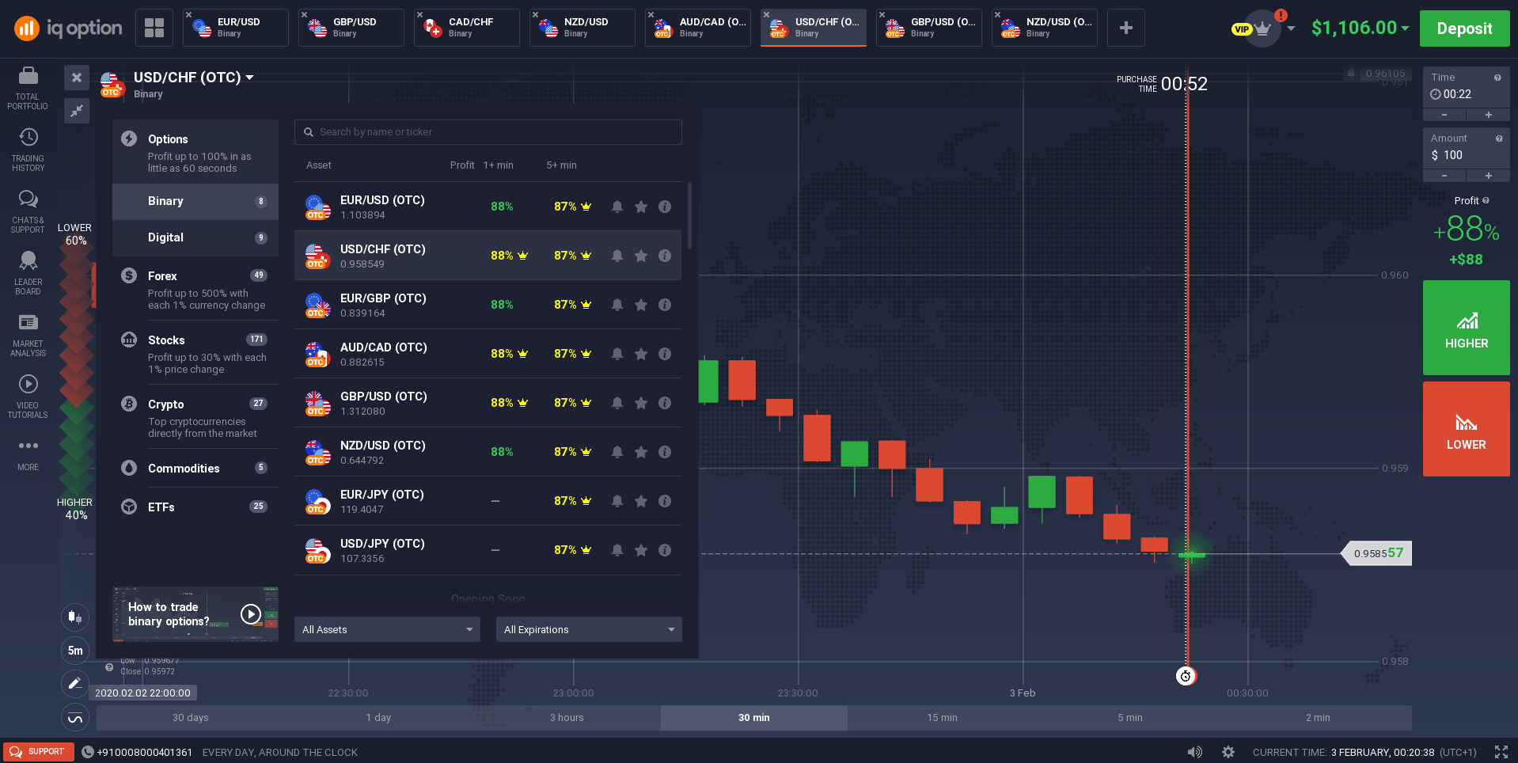Screen dimensions: 1518x763
Task: Open the chart type candlestick icon
Action: coord(75,617)
